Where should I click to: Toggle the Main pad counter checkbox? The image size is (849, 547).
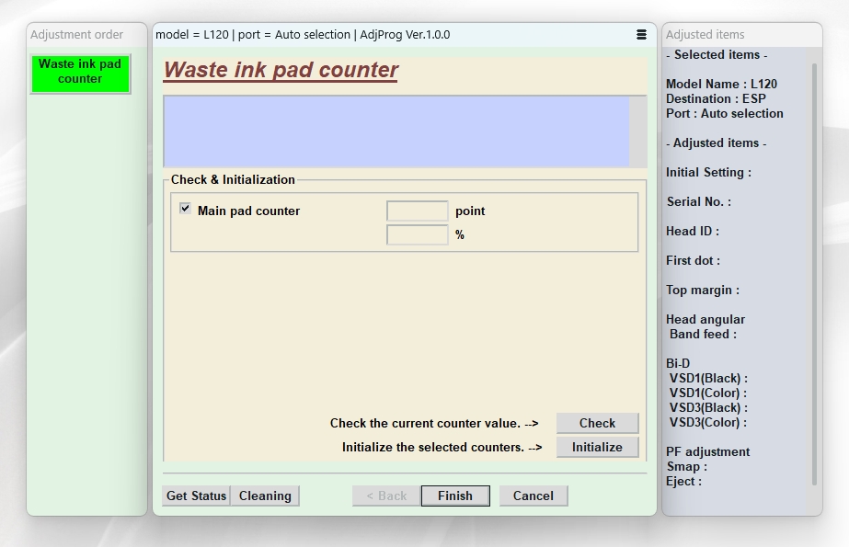186,210
